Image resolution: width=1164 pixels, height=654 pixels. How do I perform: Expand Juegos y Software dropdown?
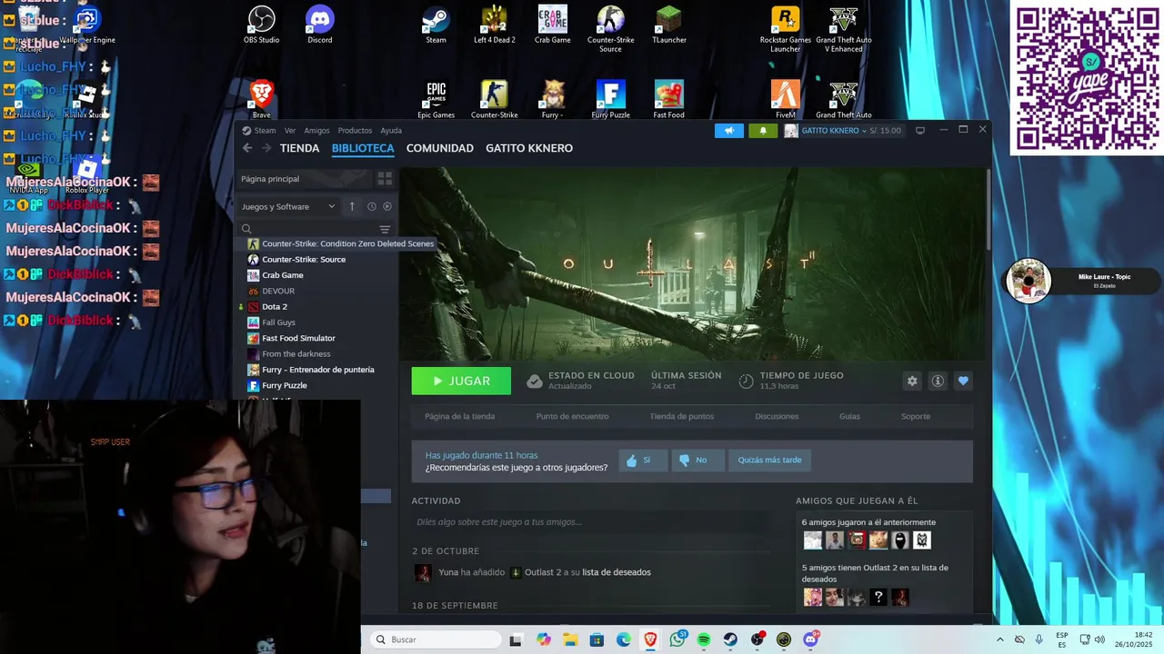pyautogui.click(x=288, y=206)
